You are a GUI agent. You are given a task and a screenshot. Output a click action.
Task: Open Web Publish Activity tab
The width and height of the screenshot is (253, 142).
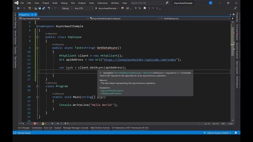(100, 128)
